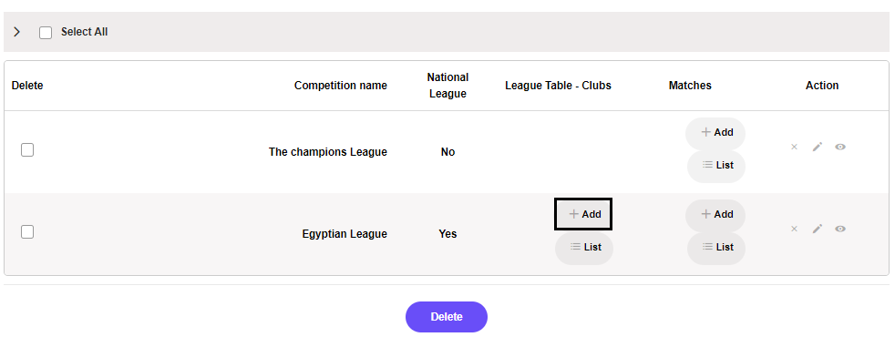
Task: Tick the checkbox for The champions League row
Action: (x=27, y=150)
